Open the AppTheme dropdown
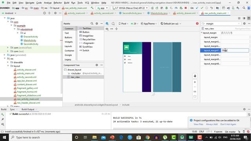Screen dimensions: 251x141 click(149, 23)
